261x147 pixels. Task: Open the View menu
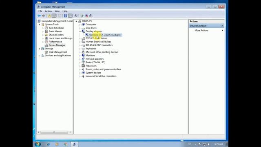coord(57,11)
